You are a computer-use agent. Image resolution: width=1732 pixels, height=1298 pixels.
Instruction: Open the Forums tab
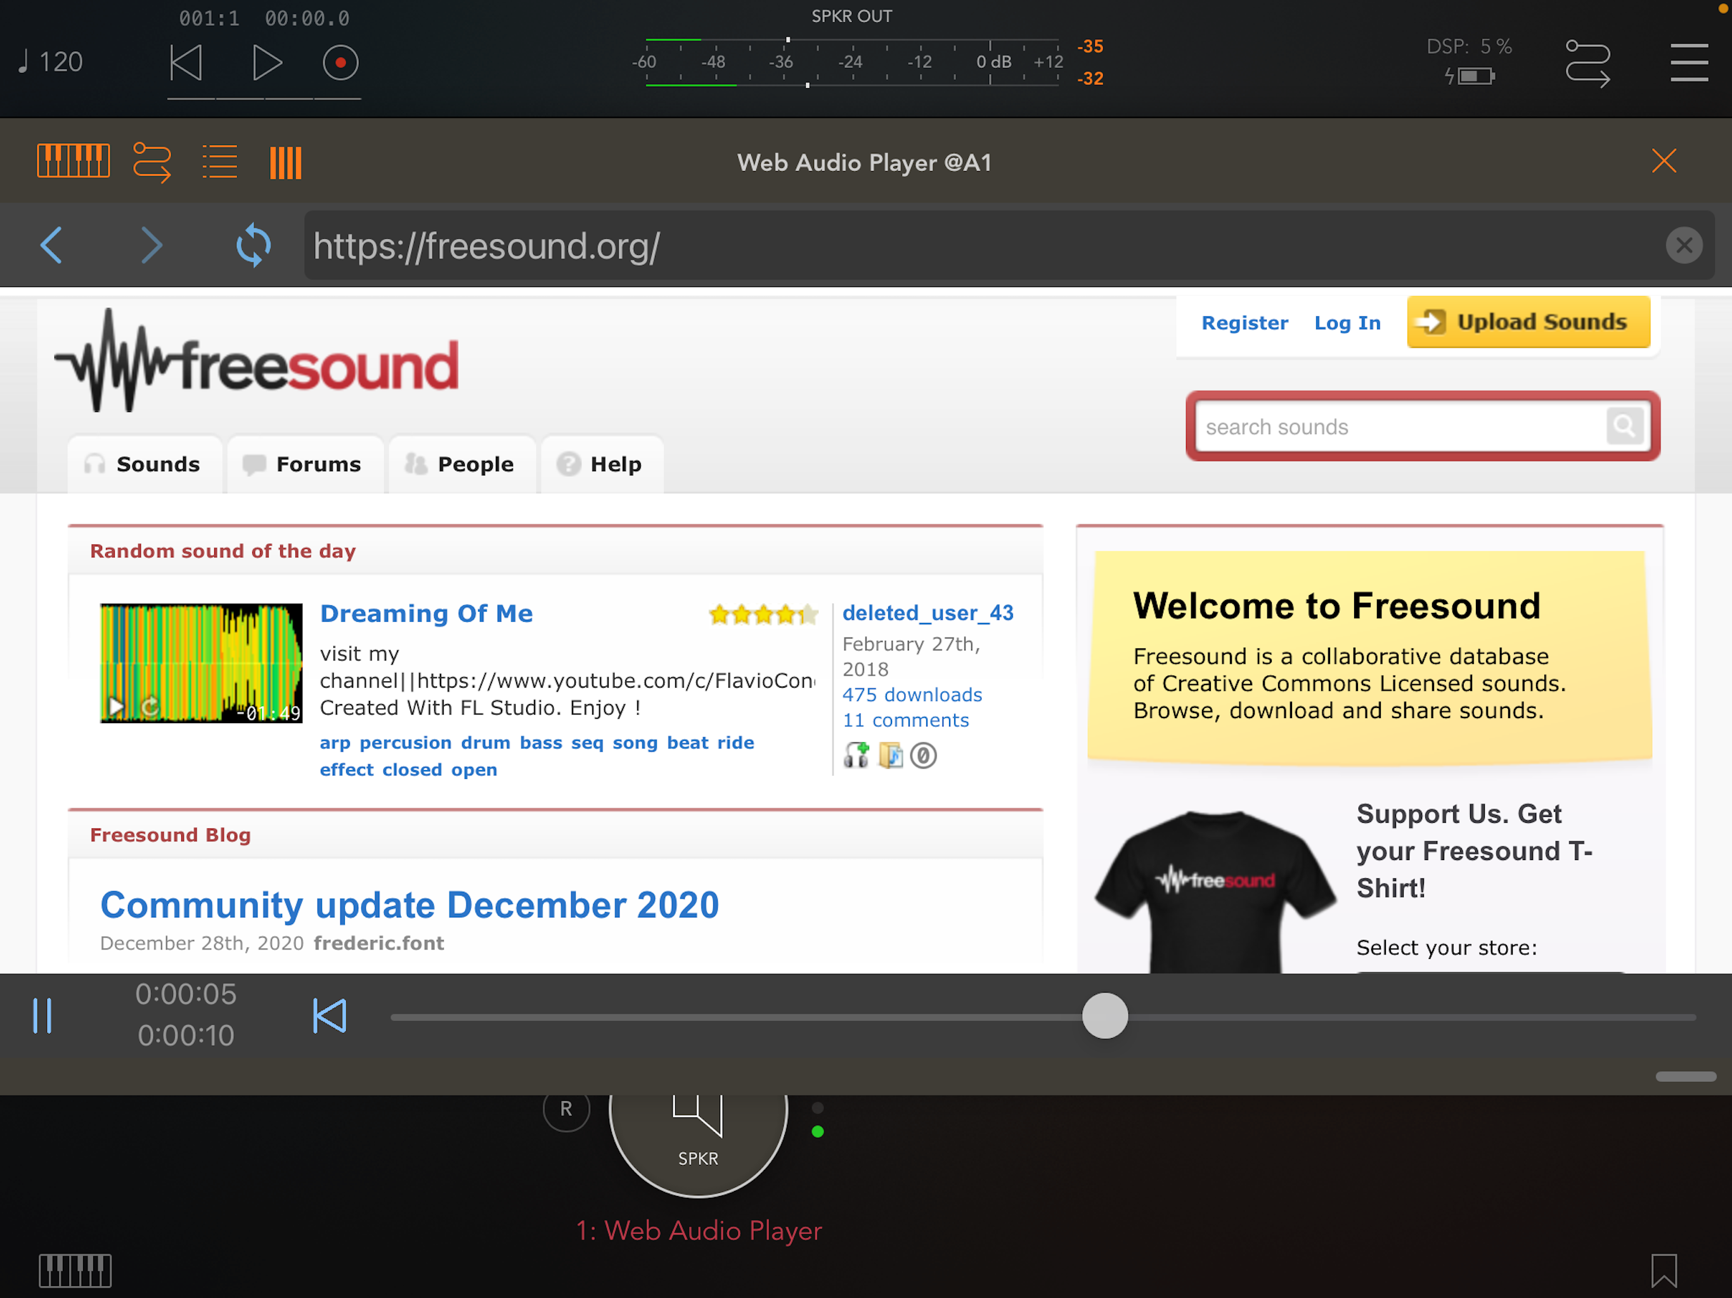pos(304,464)
